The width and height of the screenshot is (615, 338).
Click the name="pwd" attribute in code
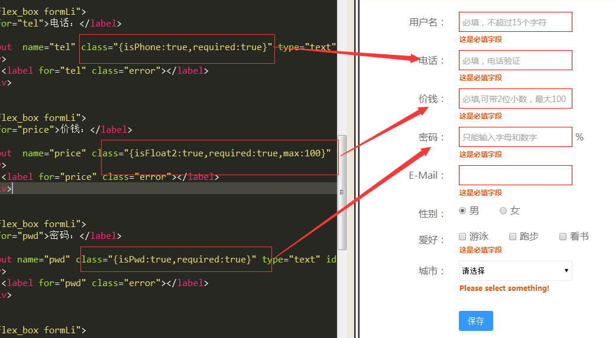(x=44, y=260)
